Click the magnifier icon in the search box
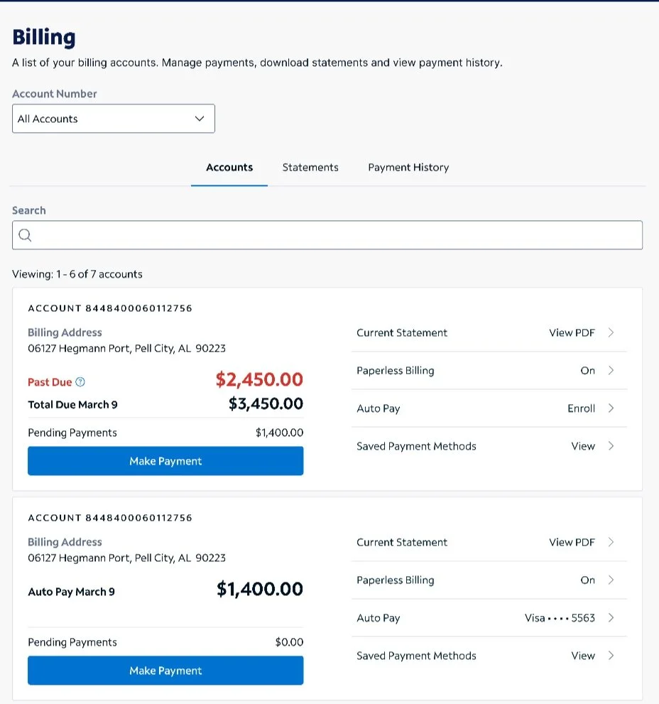659x704 pixels. (25, 235)
